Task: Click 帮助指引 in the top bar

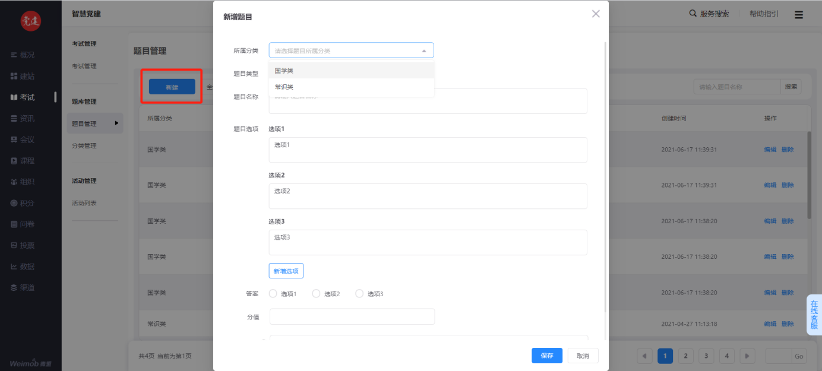Action: point(764,14)
